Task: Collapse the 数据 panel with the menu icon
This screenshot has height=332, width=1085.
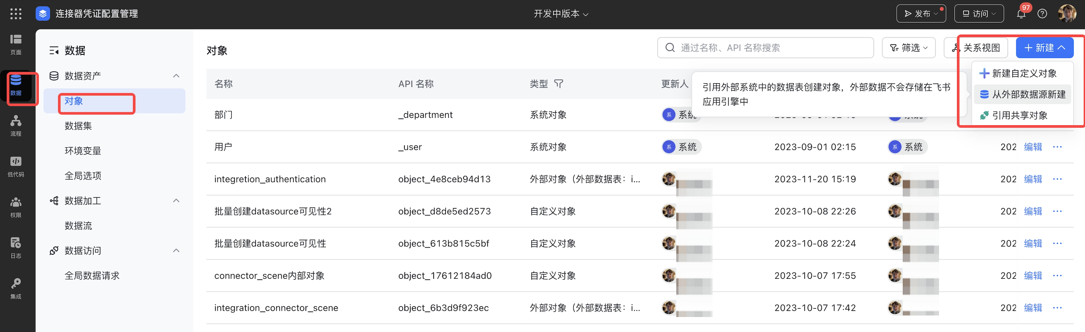Action: [54, 51]
